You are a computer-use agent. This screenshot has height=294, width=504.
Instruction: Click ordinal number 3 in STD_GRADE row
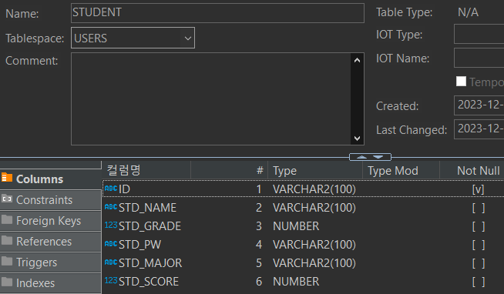[259, 226]
